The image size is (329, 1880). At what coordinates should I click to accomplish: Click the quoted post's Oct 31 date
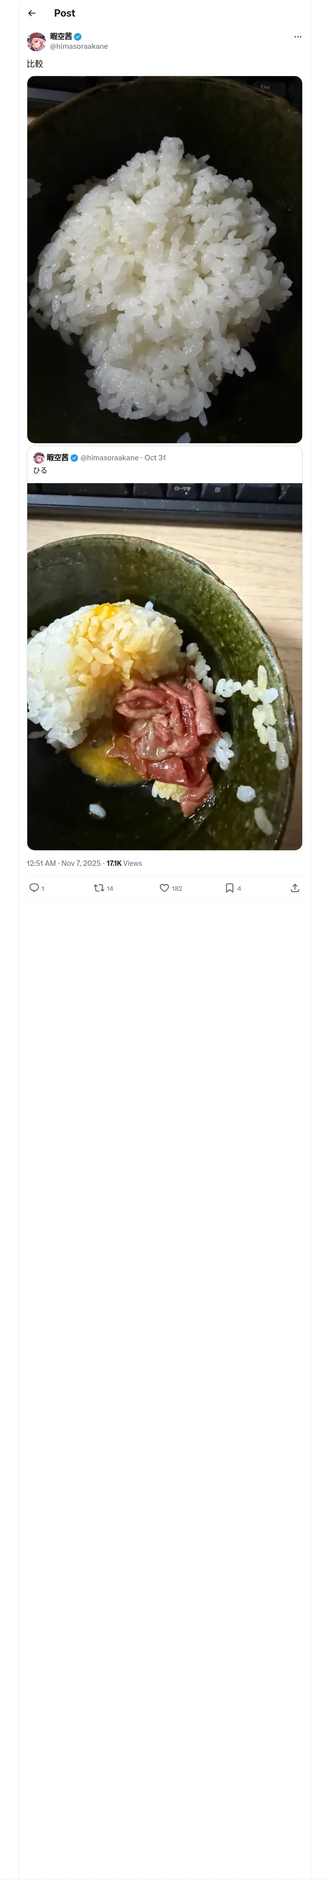pyautogui.click(x=155, y=458)
